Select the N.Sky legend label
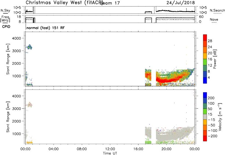225x155 pixels. tap(5, 10)
